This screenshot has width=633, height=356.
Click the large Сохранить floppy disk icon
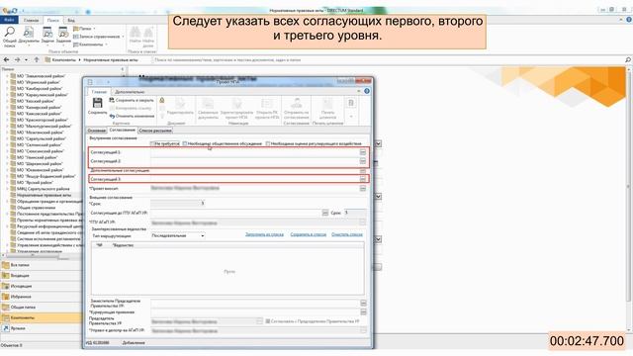pyautogui.click(x=97, y=103)
